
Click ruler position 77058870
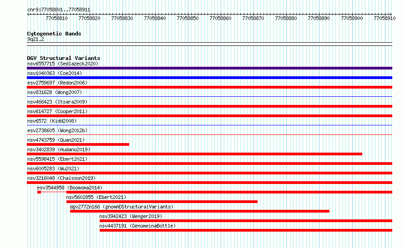(x=253, y=18)
